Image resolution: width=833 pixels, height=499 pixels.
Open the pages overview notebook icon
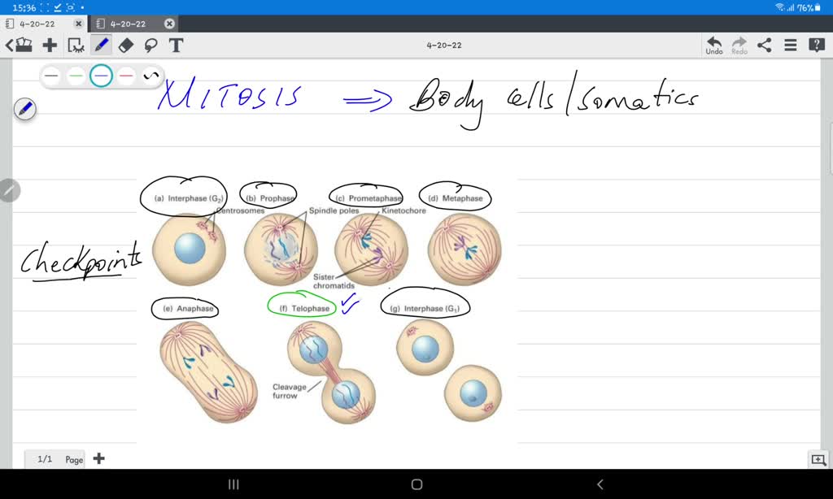coord(23,46)
